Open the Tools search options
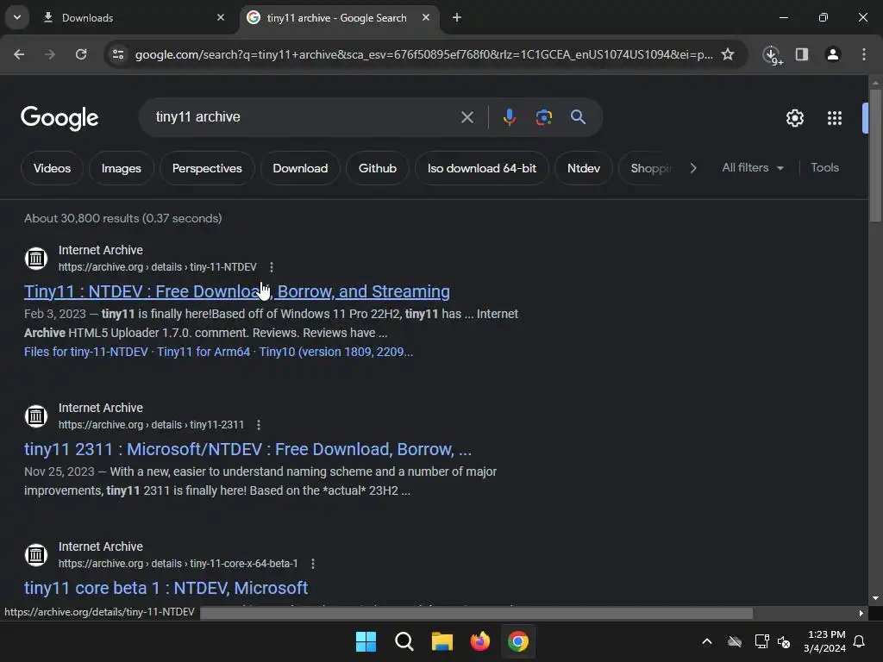 824,168
